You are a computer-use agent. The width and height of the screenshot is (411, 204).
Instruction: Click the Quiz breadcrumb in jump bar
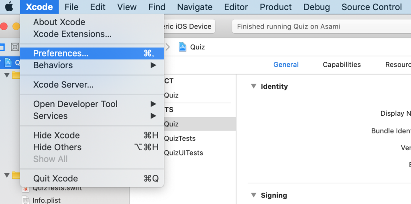tap(192, 47)
